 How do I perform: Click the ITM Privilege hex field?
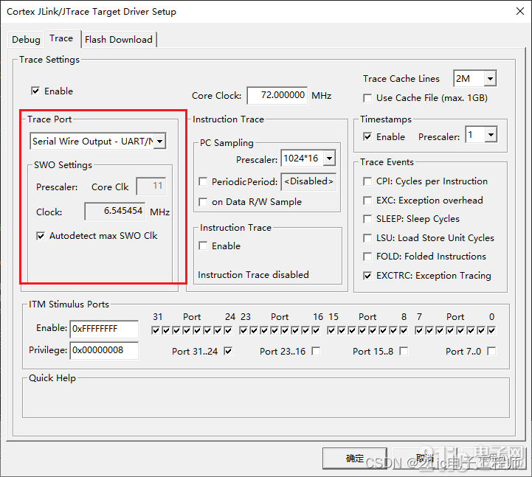[104, 350]
